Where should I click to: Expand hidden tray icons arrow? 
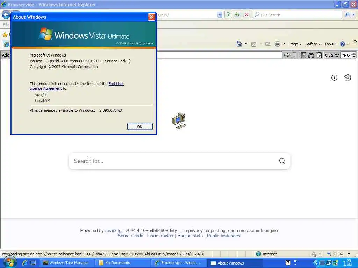pos(316,263)
